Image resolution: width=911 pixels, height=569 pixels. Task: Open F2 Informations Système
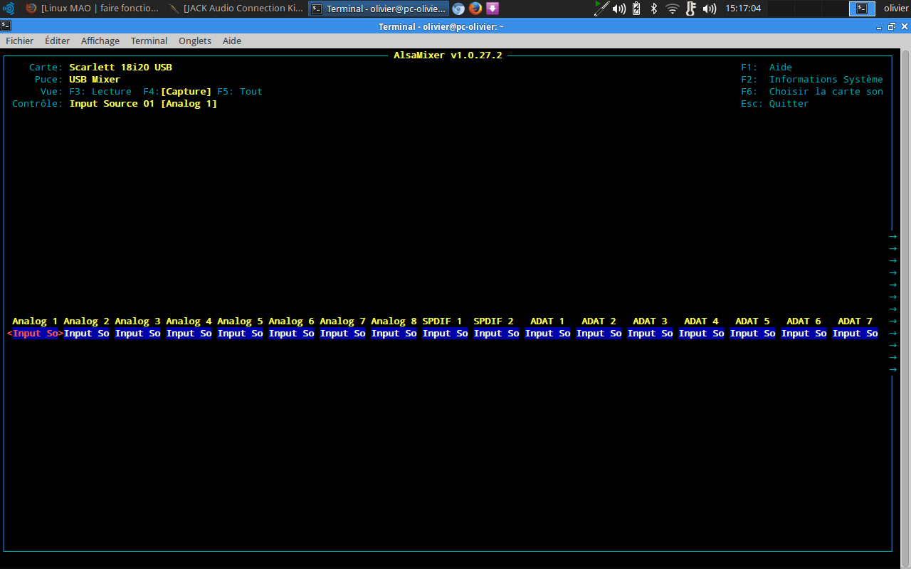point(812,79)
